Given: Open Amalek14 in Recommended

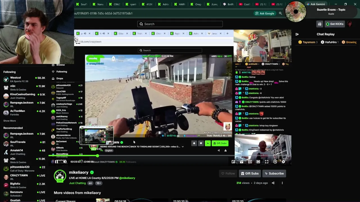Looking at the screenshot, I should (x=24, y=152).
